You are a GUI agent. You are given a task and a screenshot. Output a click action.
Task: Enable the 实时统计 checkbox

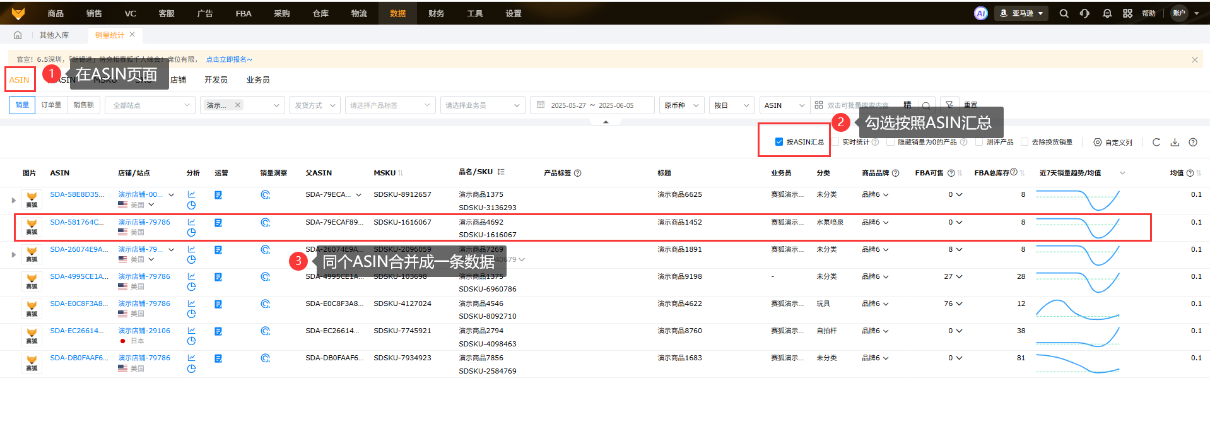(835, 142)
